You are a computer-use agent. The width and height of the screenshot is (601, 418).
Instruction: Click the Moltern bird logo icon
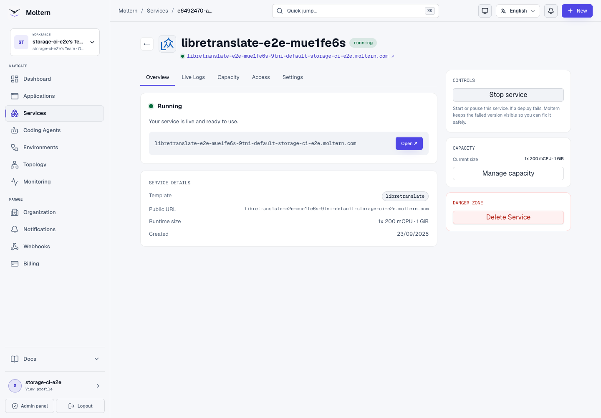coord(15,13)
